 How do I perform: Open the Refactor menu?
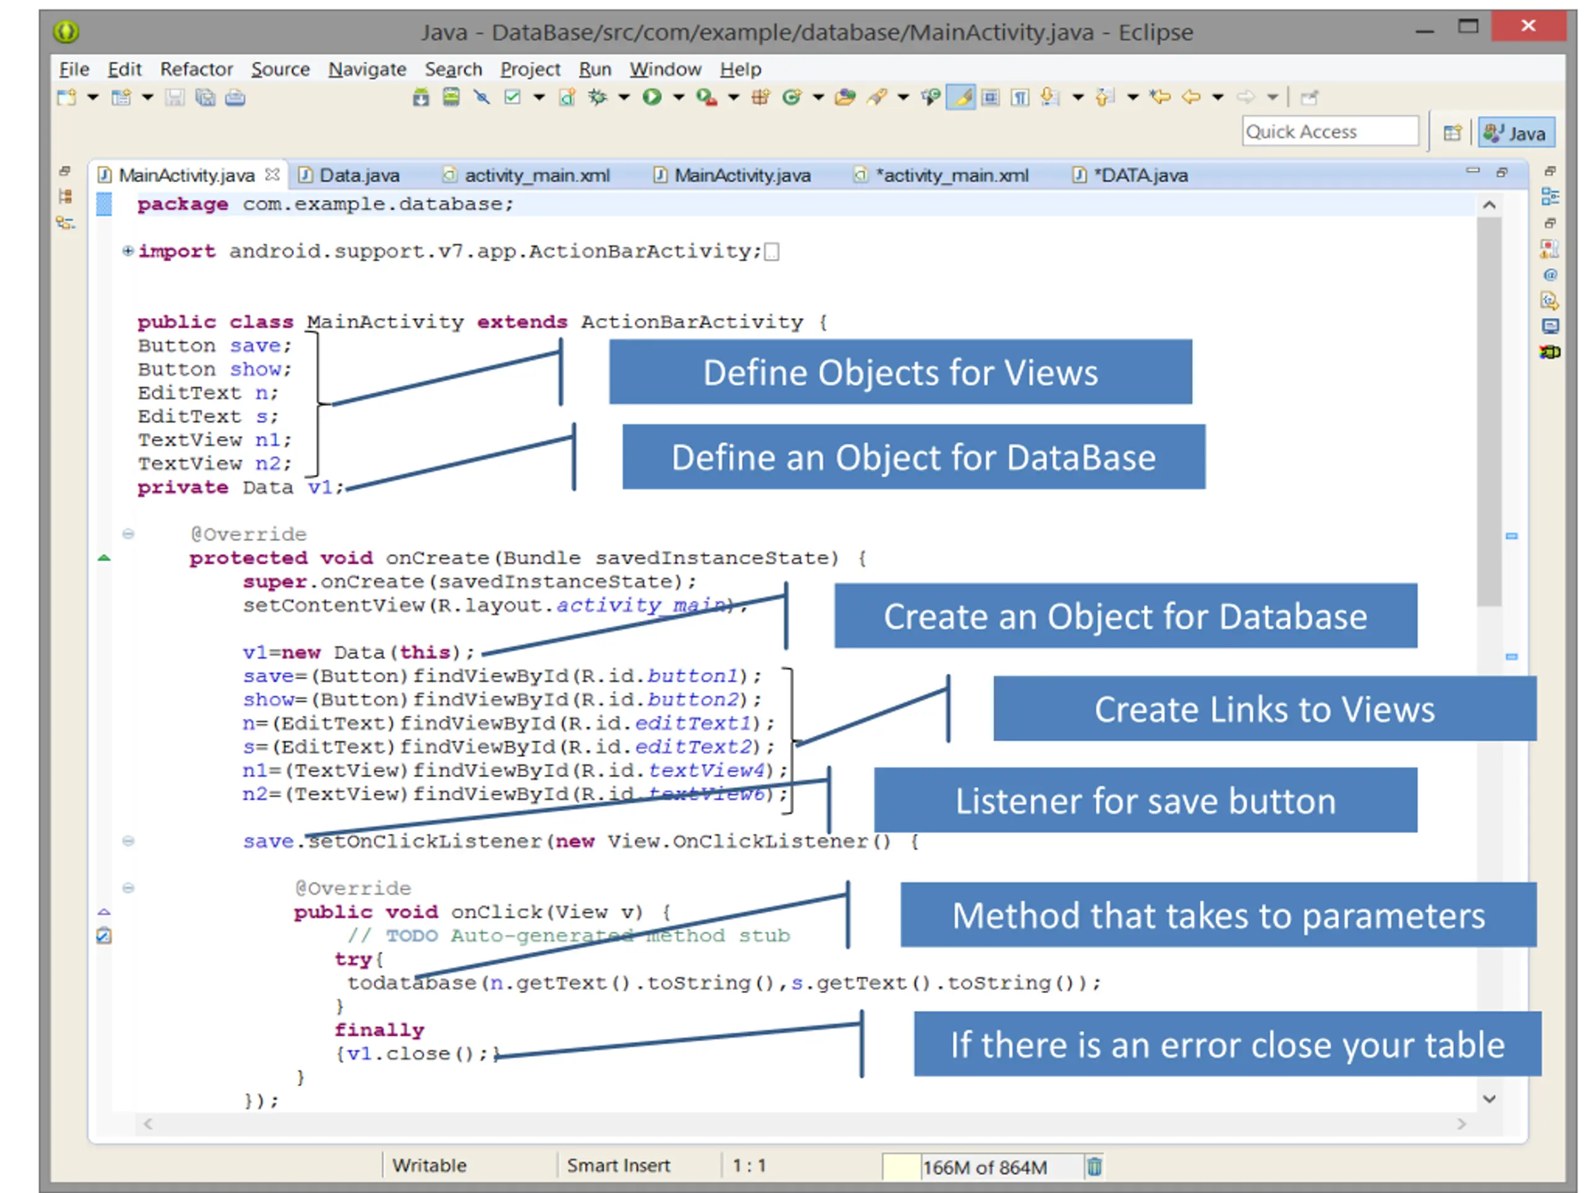click(x=196, y=70)
